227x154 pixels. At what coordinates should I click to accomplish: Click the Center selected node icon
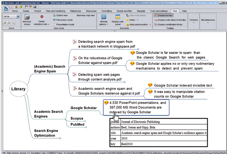coord(42,17)
